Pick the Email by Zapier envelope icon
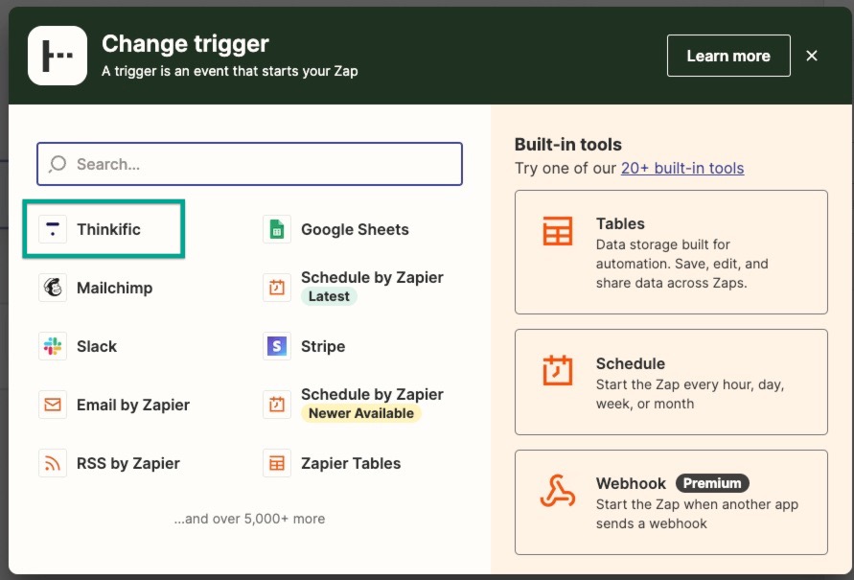854x580 pixels. 53,405
